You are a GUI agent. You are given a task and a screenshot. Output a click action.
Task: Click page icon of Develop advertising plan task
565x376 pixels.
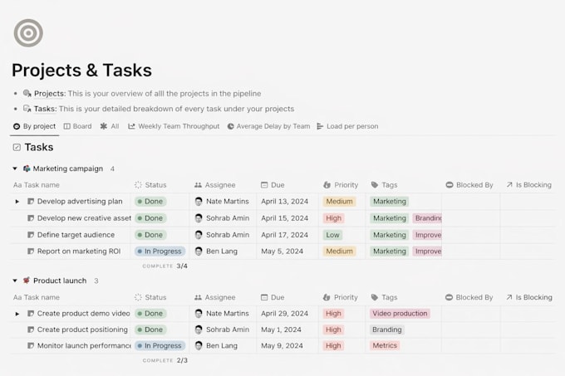tap(31, 202)
